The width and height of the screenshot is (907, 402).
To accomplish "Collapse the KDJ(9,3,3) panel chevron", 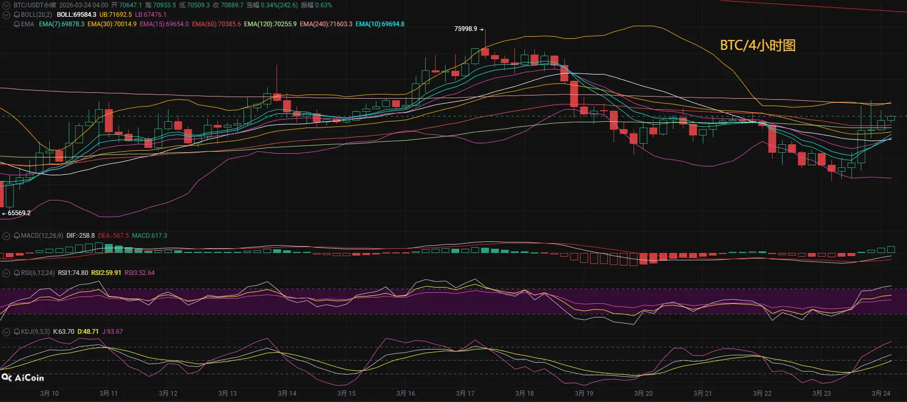I will click(6, 332).
